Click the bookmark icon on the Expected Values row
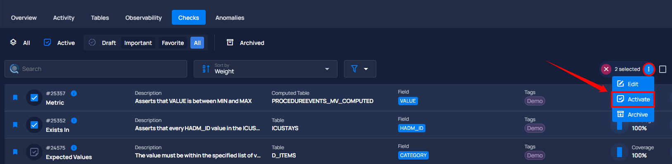Image resolution: width=672 pixels, height=164 pixels. [15, 152]
